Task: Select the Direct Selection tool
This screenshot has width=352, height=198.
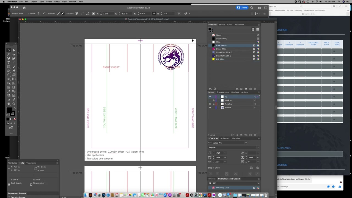Action: 14,50
